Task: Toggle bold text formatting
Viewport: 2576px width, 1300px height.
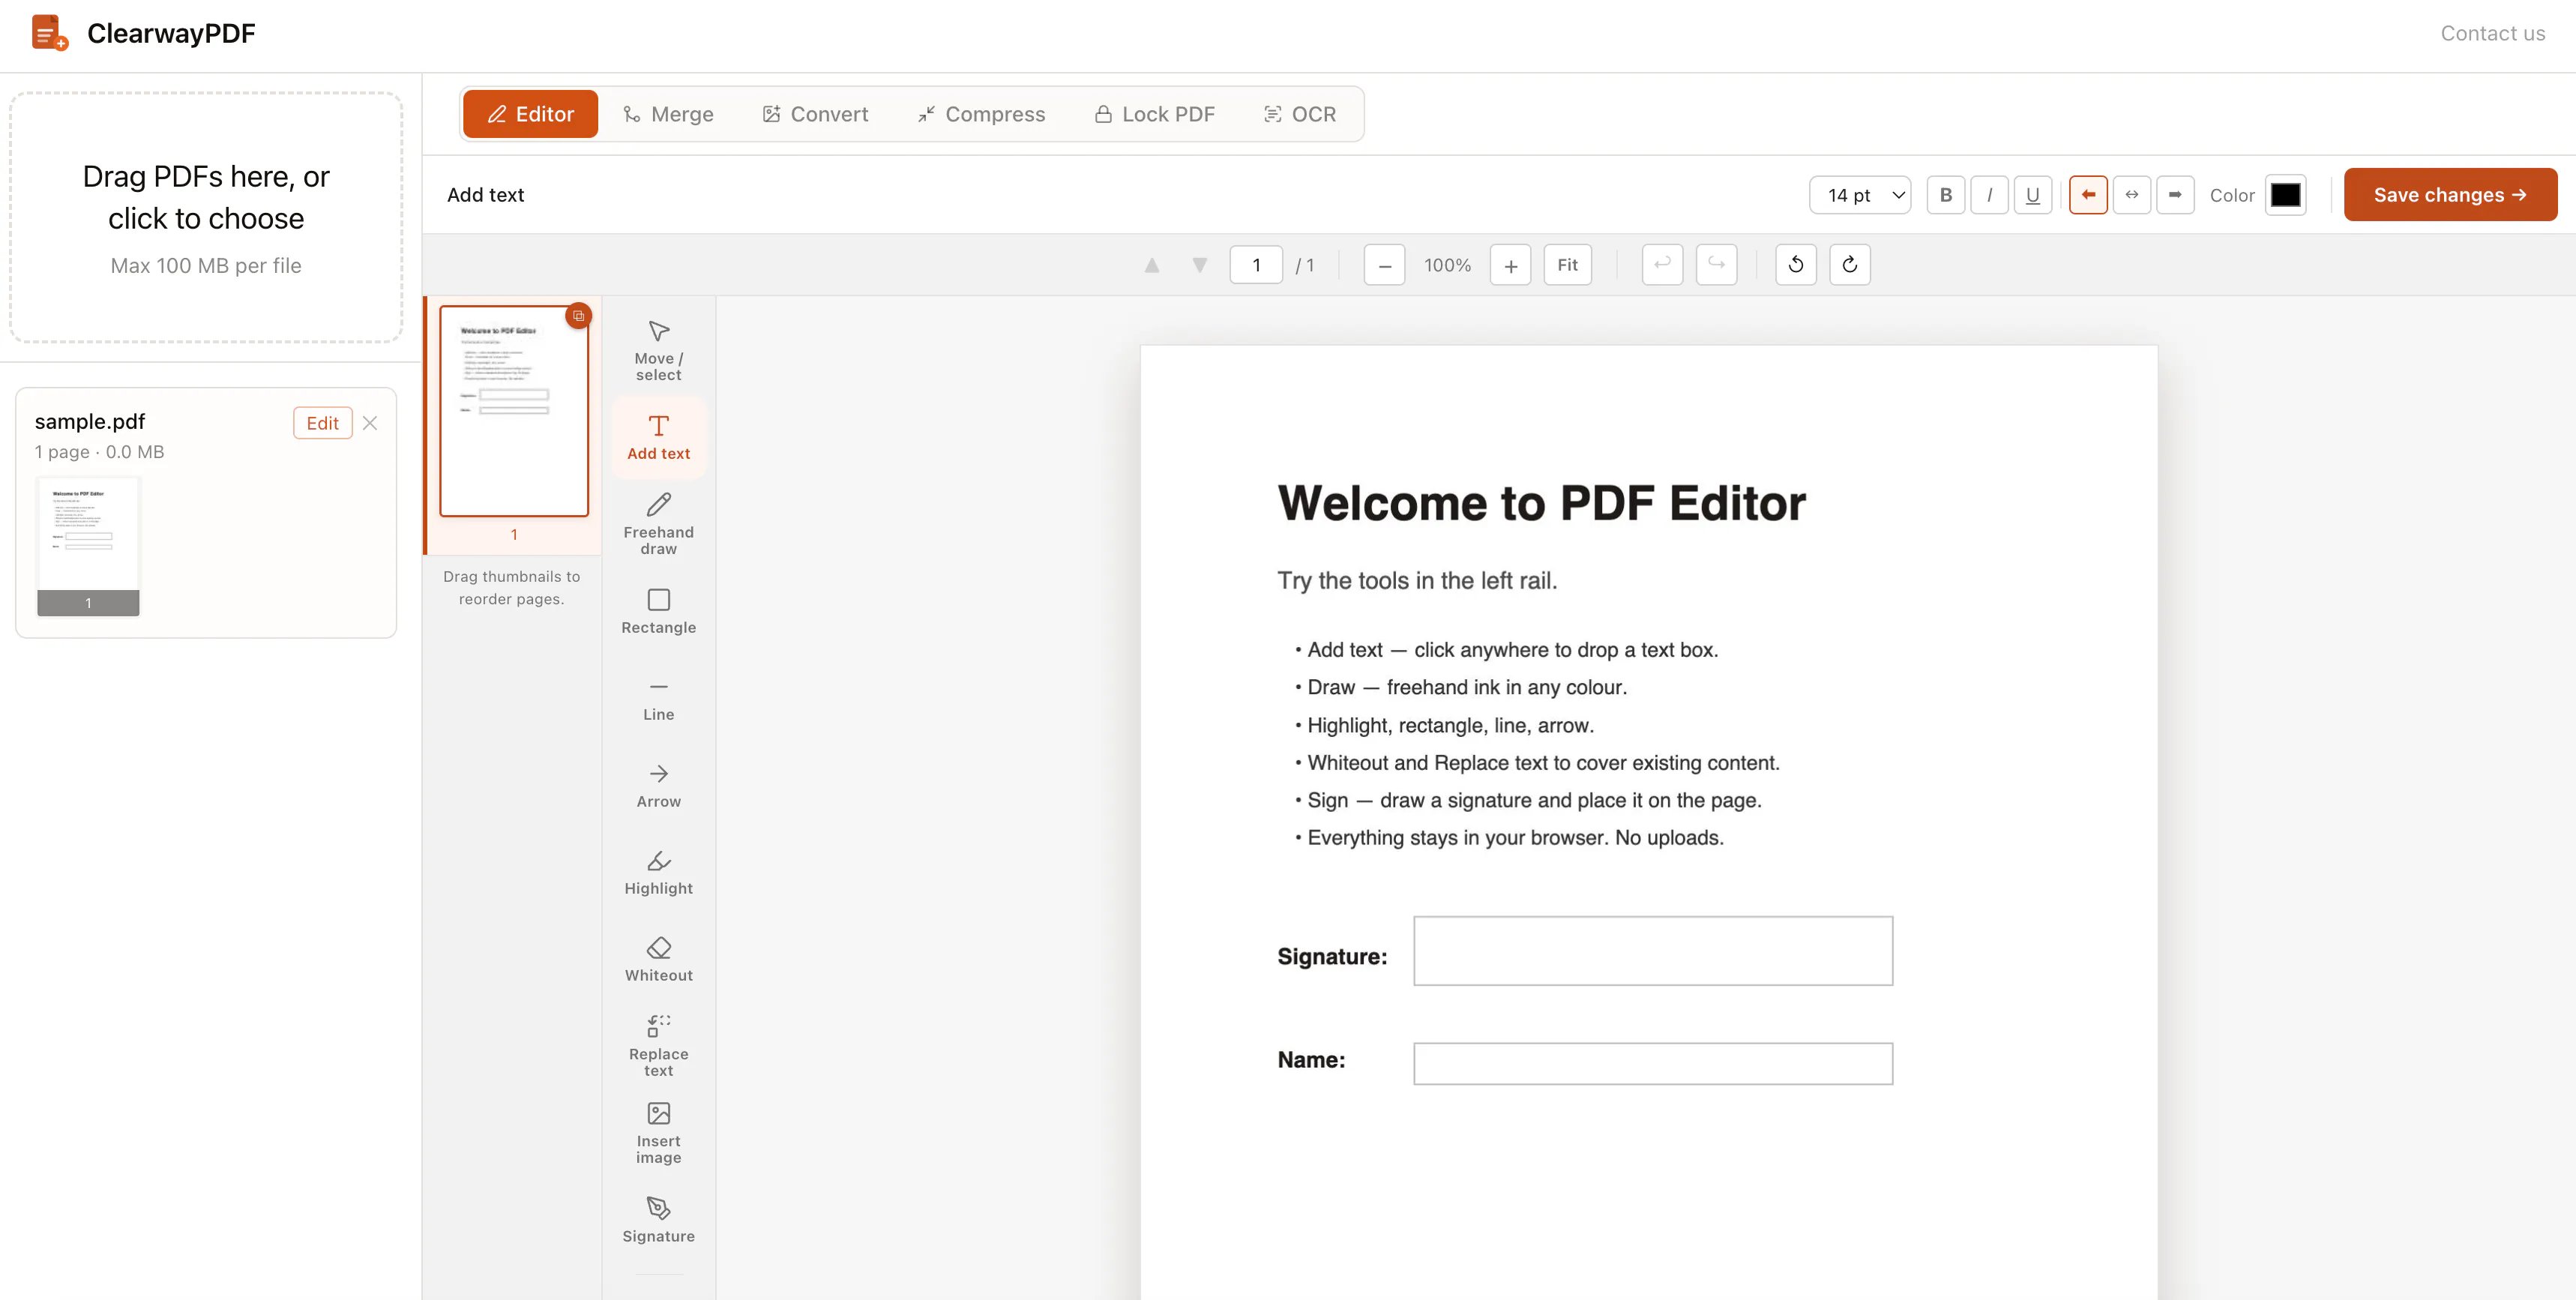Action: pyautogui.click(x=1945, y=195)
